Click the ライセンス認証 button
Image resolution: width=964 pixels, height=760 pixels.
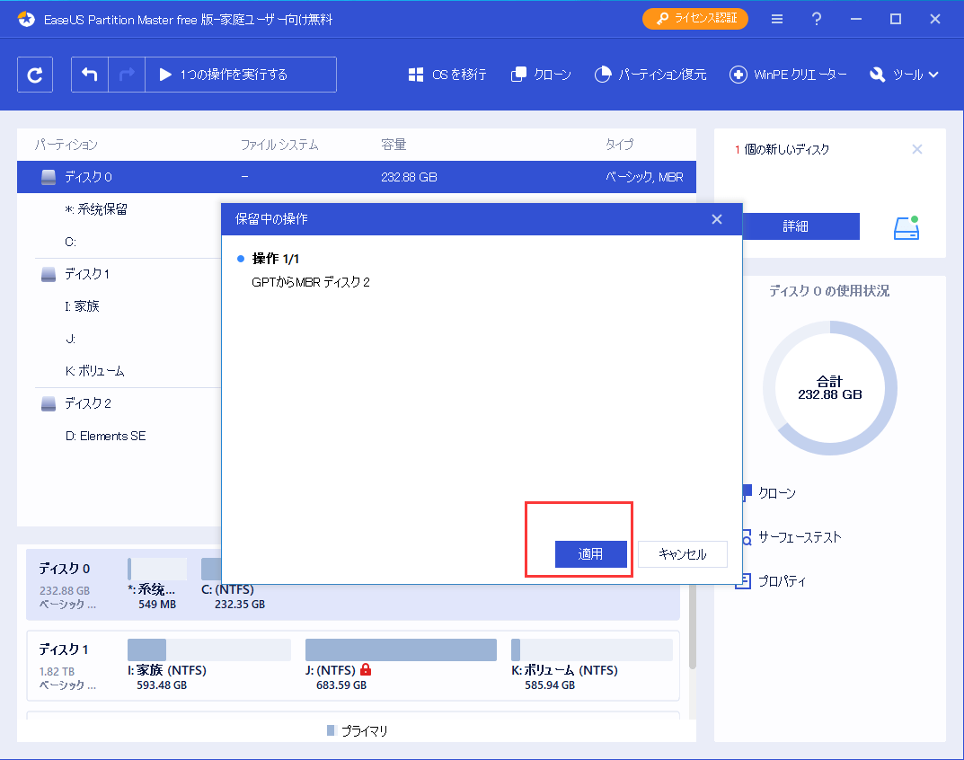pyautogui.click(x=695, y=19)
